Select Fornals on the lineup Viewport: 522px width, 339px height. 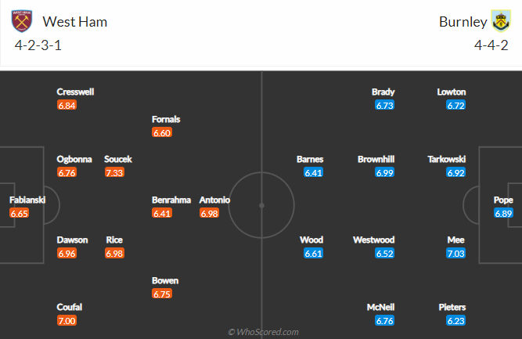[166, 119]
